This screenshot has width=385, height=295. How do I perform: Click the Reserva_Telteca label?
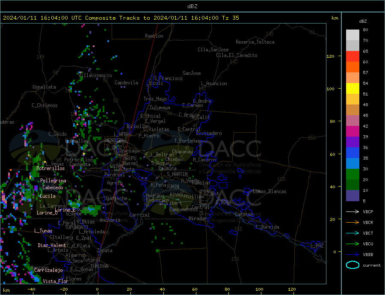[255, 42]
